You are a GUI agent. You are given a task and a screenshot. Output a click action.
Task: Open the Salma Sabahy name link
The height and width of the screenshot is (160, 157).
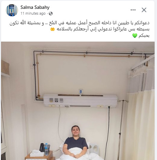(35, 7)
